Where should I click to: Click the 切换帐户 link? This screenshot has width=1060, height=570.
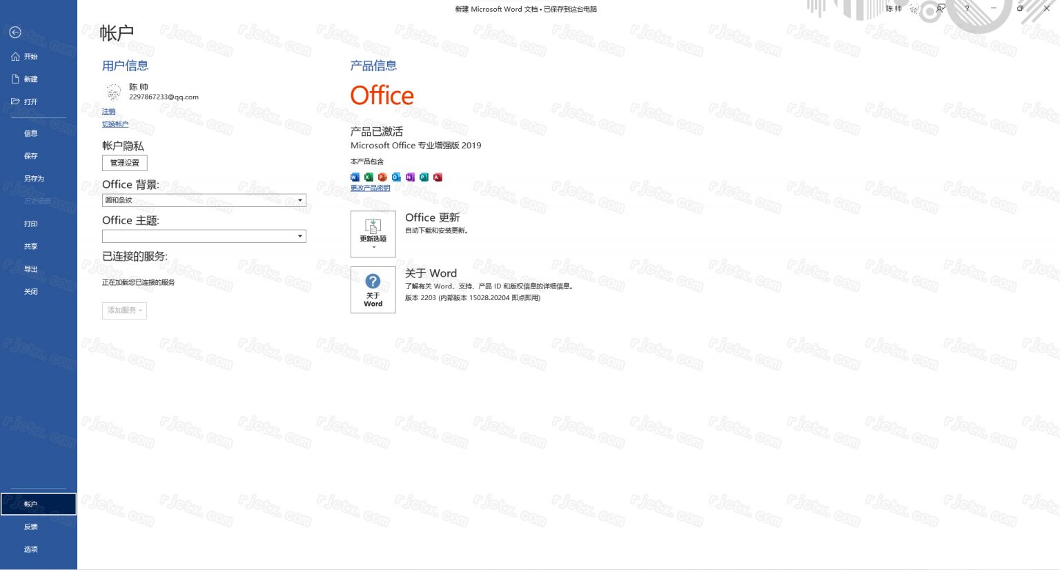tap(115, 124)
